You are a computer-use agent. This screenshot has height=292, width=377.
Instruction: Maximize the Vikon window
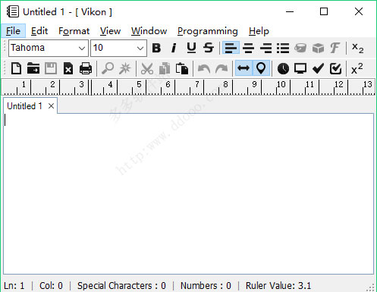pyautogui.click(x=324, y=11)
